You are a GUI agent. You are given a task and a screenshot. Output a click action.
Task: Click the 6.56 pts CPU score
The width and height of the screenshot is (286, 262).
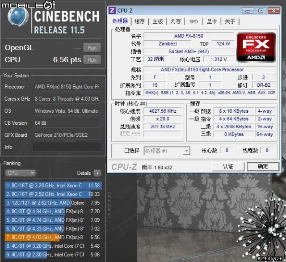coord(67,59)
